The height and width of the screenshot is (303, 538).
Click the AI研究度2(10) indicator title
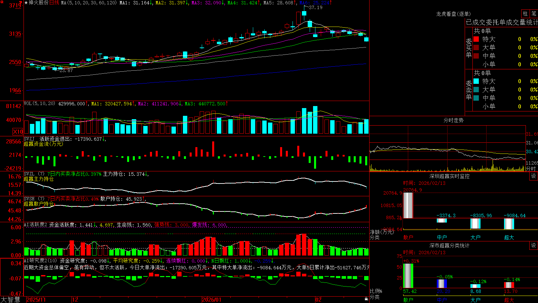[x=40, y=261]
